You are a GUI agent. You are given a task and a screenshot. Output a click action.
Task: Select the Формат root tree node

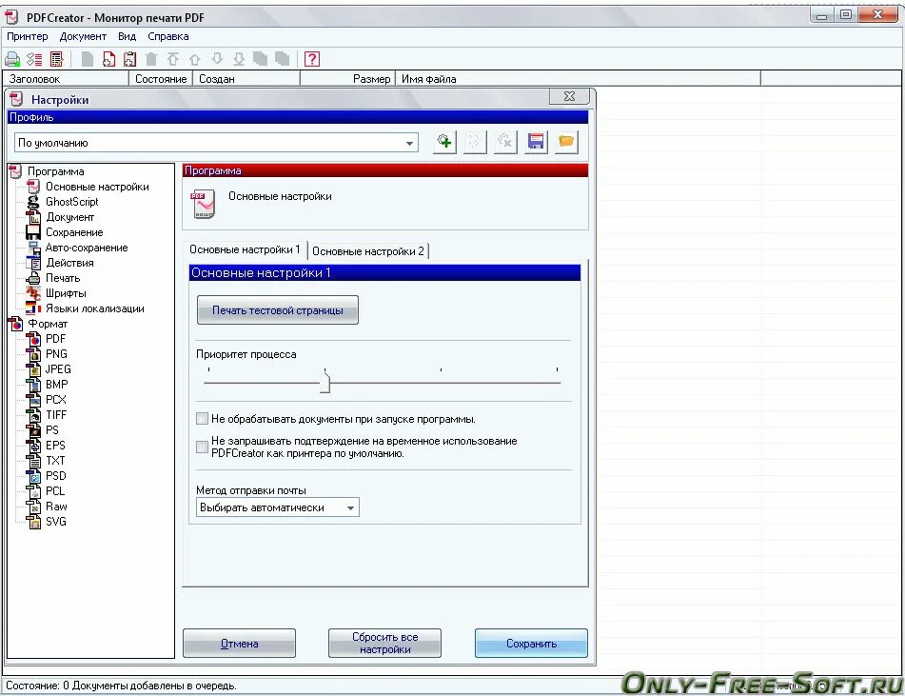48,324
